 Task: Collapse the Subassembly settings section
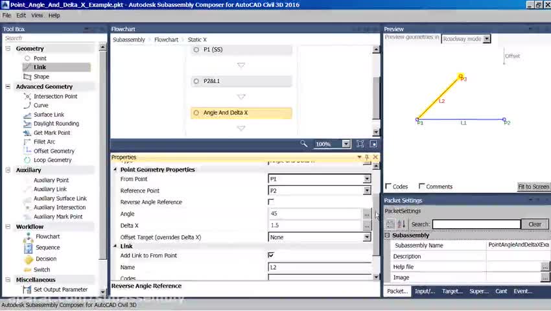pos(387,235)
